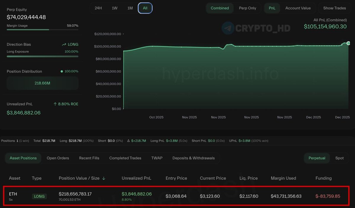Open the Deposits & Withdrawals tab

194,158
